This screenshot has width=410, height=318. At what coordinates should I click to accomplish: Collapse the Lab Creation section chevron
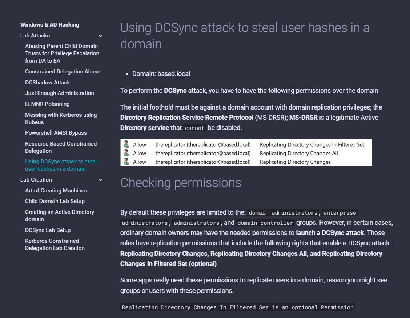[100, 180]
